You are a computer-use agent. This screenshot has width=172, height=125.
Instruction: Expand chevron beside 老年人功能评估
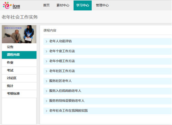click(x=47, y=41)
